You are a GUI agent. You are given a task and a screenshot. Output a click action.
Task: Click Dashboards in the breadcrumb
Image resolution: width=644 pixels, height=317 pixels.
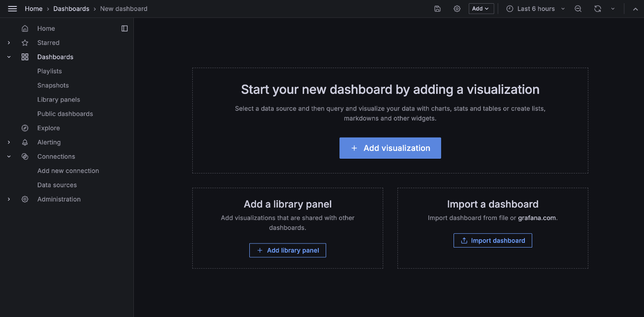[71, 9]
